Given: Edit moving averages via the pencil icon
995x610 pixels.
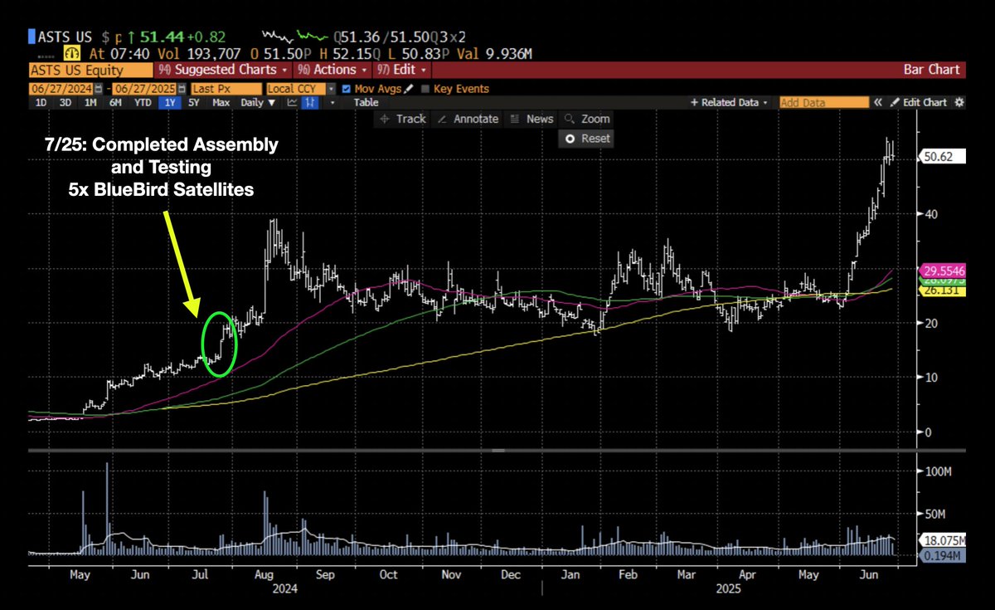Looking at the screenshot, I should [409, 89].
